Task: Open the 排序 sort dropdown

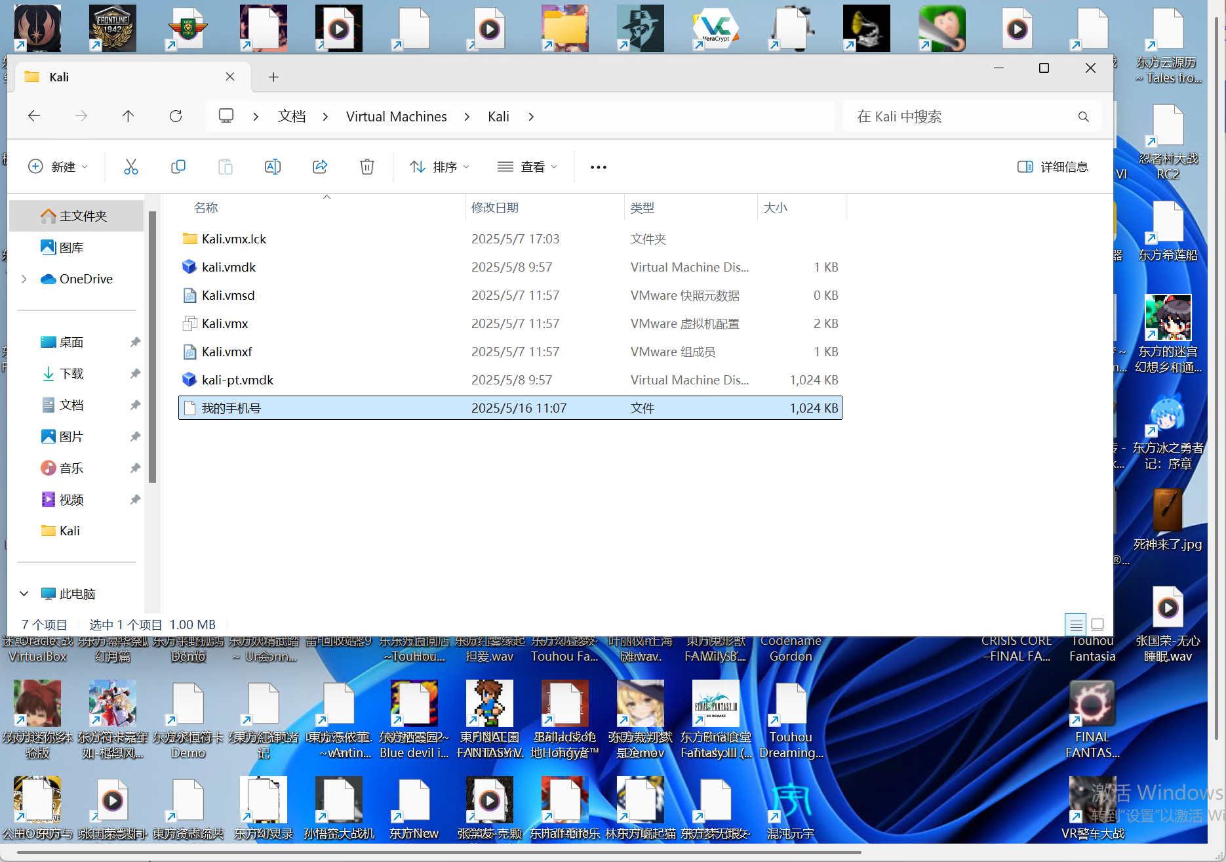Action: tap(439, 167)
